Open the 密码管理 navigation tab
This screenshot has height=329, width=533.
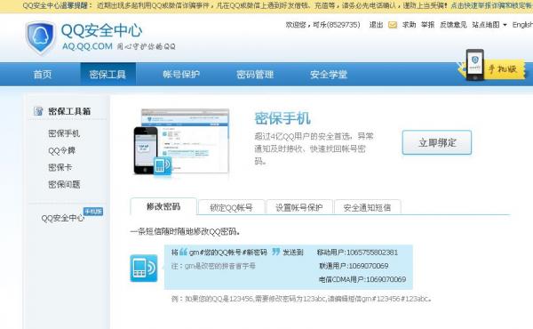(x=255, y=74)
